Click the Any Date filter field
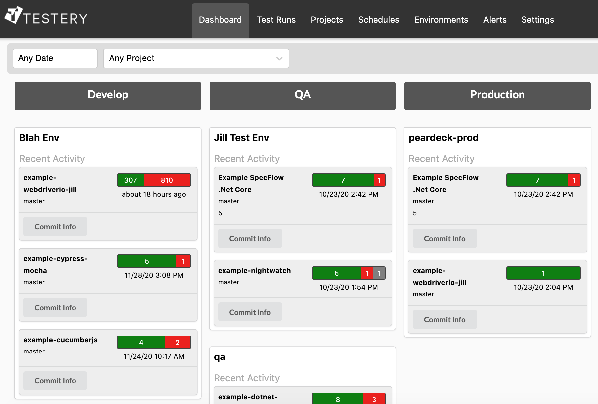598x404 pixels. click(55, 58)
